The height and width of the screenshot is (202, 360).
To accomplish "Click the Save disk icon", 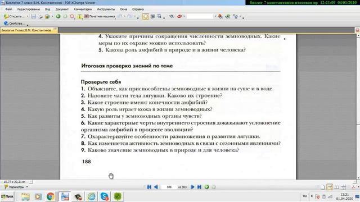I will [34, 16].
